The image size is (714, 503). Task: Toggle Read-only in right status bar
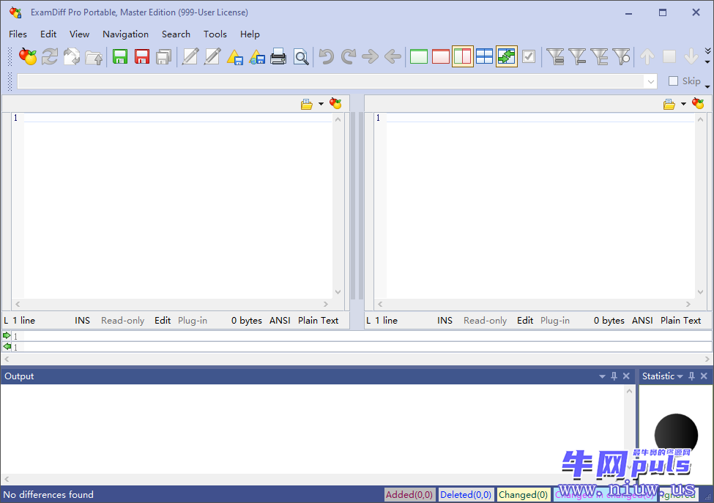tap(485, 321)
